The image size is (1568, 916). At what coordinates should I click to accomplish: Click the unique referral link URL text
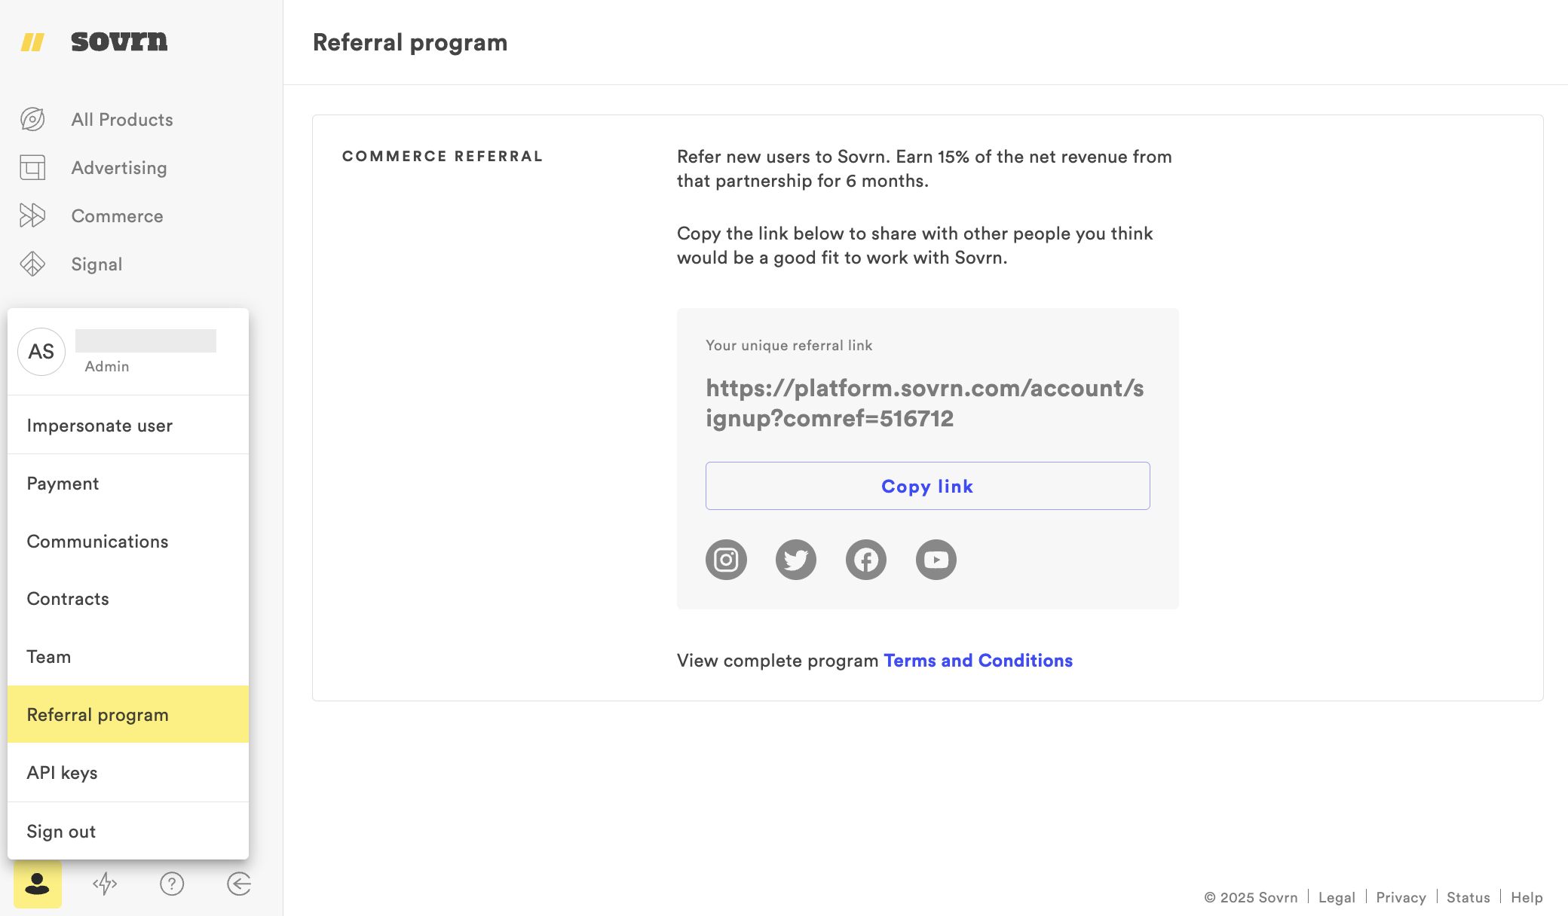[924, 403]
